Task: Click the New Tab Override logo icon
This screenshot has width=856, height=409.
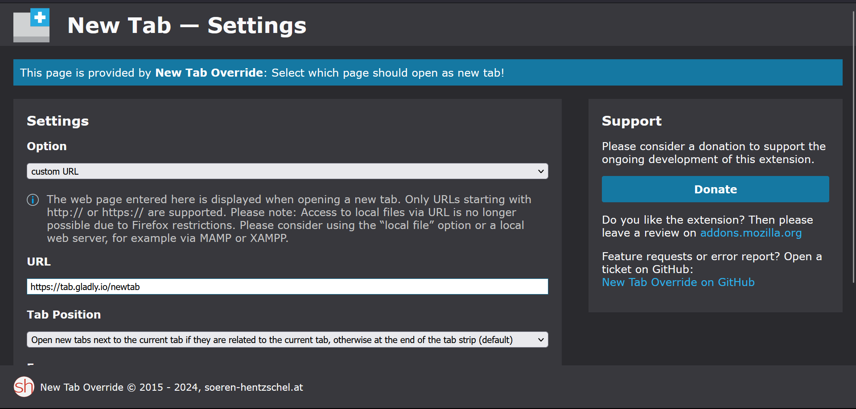Action: [31, 25]
